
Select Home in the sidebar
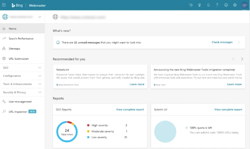(22, 29)
